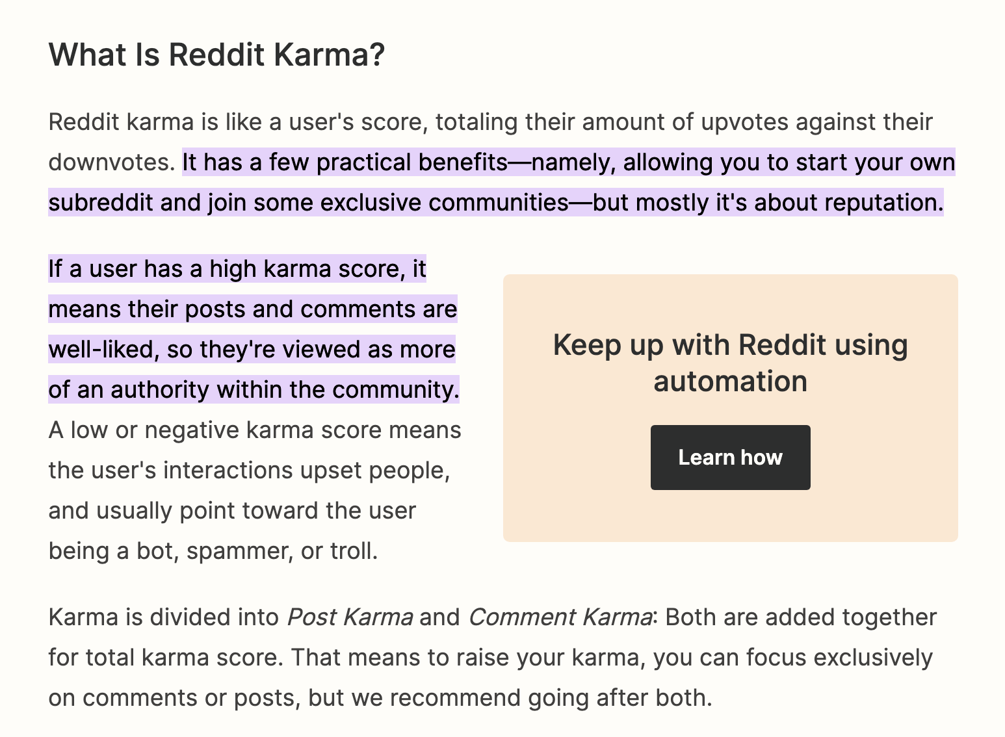The height and width of the screenshot is (737, 1005).
Task: Click the word "automation" in promo box
Action: coord(730,381)
